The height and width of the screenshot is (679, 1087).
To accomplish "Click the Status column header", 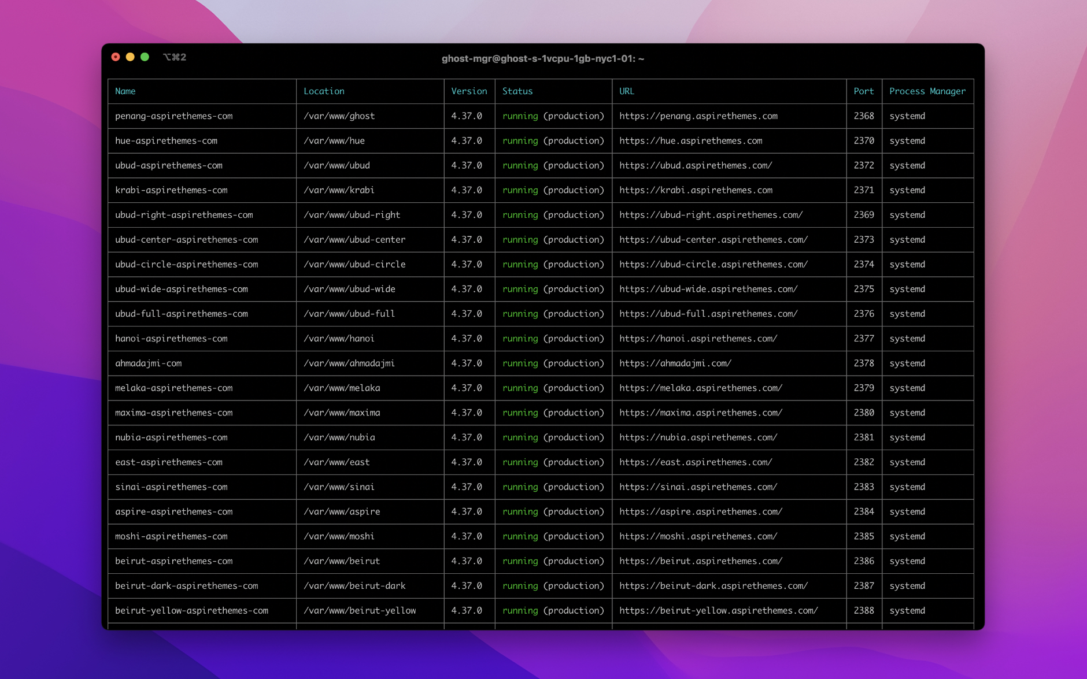I will (517, 91).
